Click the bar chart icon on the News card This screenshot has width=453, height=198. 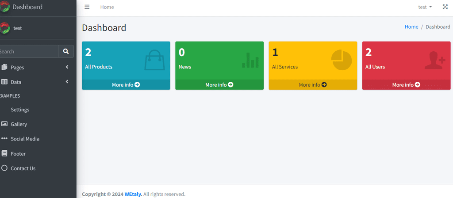pos(250,60)
